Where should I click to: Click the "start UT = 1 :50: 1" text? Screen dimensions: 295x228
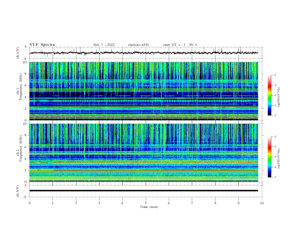[180, 45]
